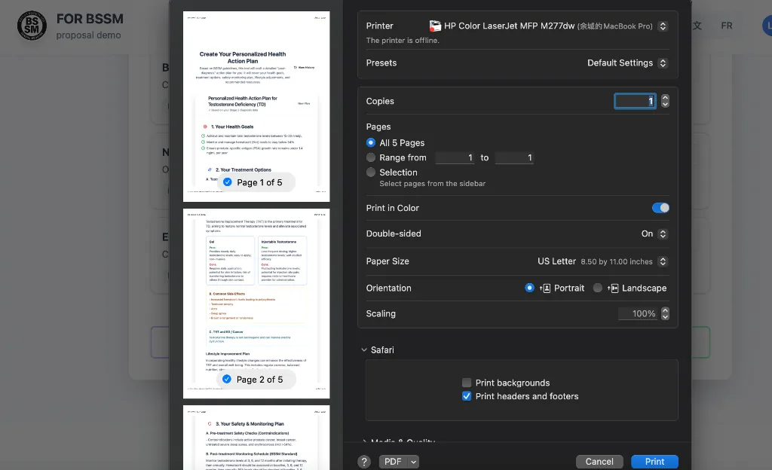
Task: Open the PDF dropdown arrow menu
Action: (x=414, y=462)
